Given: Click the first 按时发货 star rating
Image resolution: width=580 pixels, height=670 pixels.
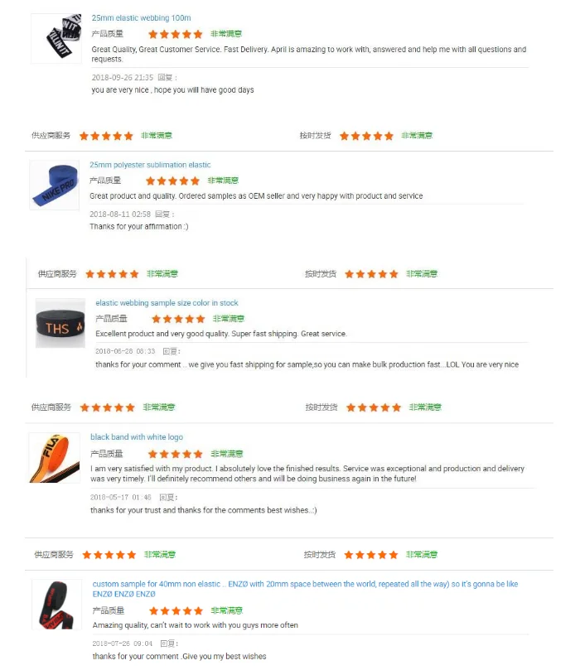Looking at the screenshot, I should [366, 136].
